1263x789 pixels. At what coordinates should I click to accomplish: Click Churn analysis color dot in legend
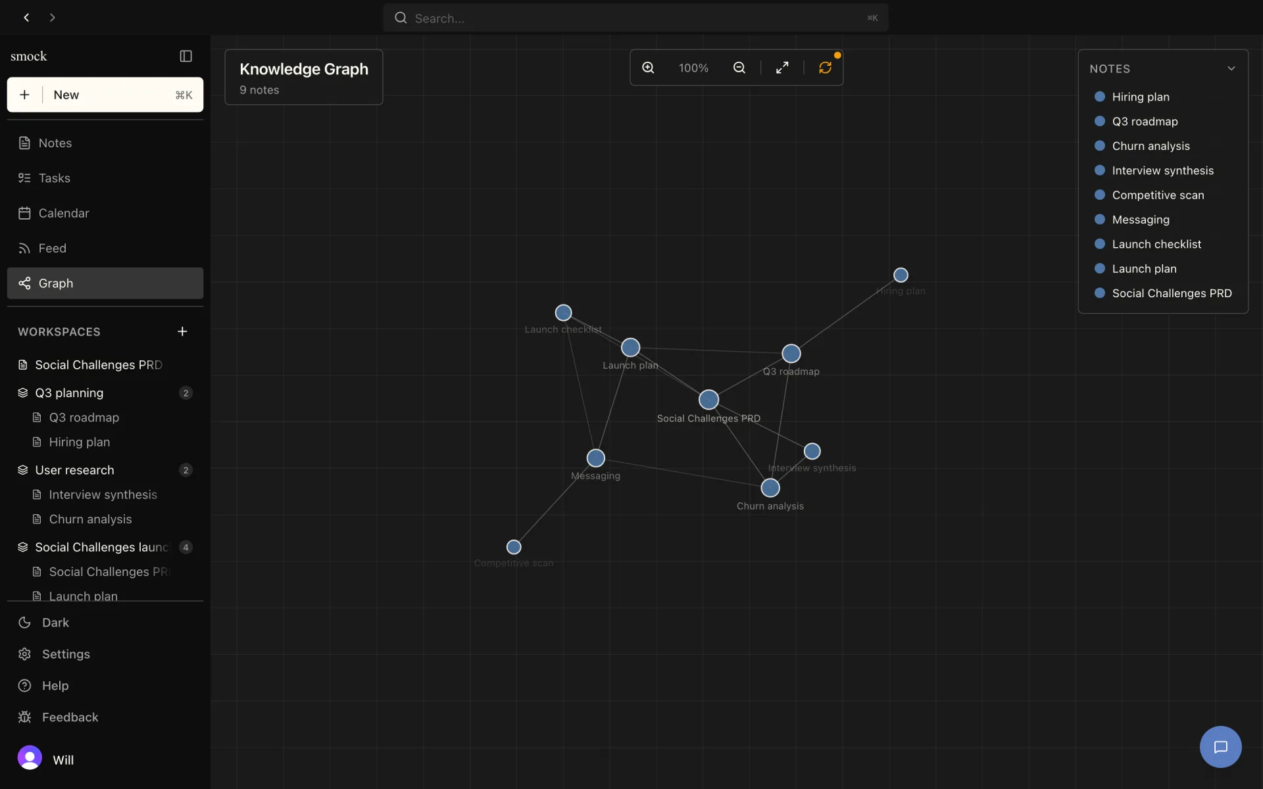pos(1099,145)
